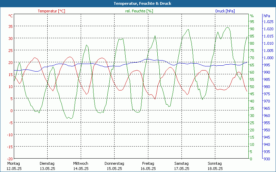Screen dimensions: 276x172
Task: Click humidity axis value 40
Action: pyautogui.click(x=252, y=101)
